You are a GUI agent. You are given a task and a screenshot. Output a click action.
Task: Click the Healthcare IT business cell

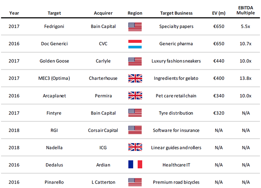[x=176, y=165]
